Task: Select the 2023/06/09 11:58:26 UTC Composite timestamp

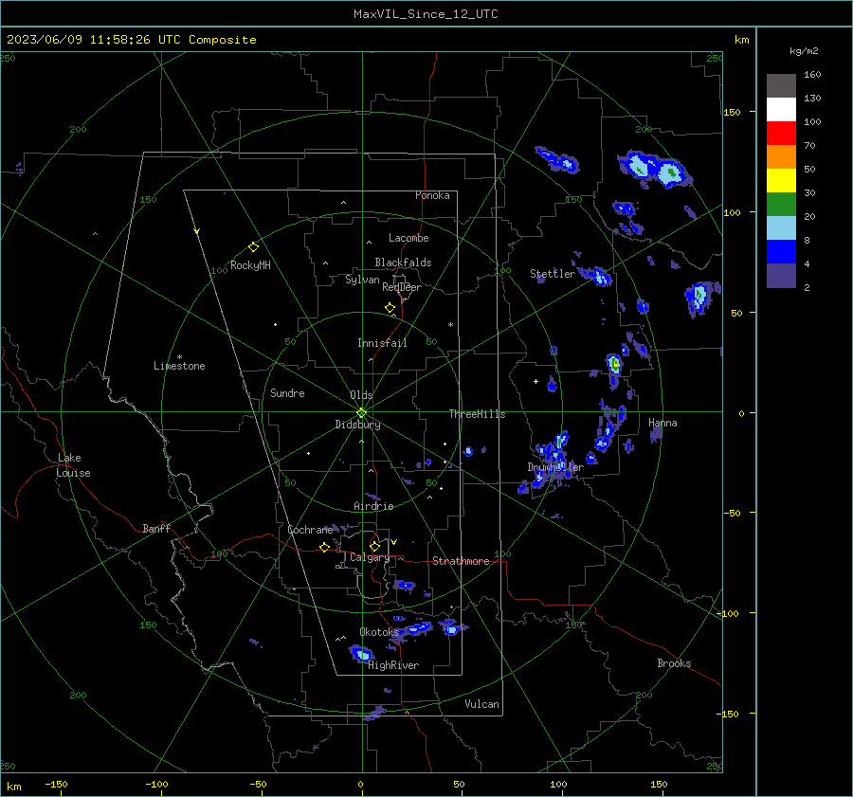Action: pos(131,40)
